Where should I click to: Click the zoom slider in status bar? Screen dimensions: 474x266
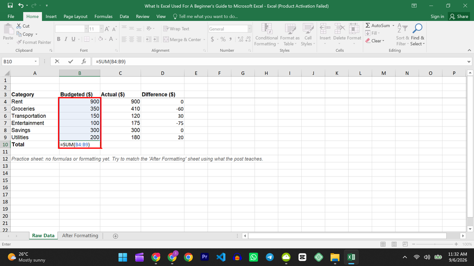(435, 244)
